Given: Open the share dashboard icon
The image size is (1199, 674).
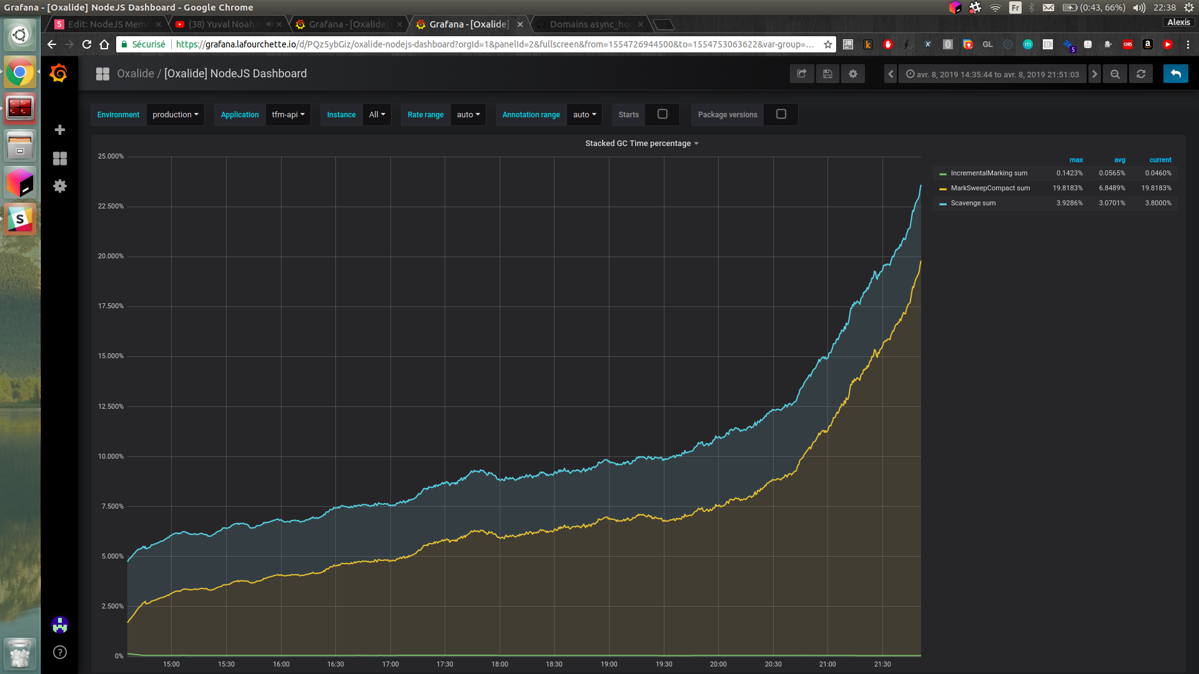Looking at the screenshot, I should [x=802, y=74].
